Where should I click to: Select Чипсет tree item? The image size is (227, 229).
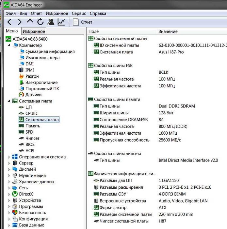point(32,138)
